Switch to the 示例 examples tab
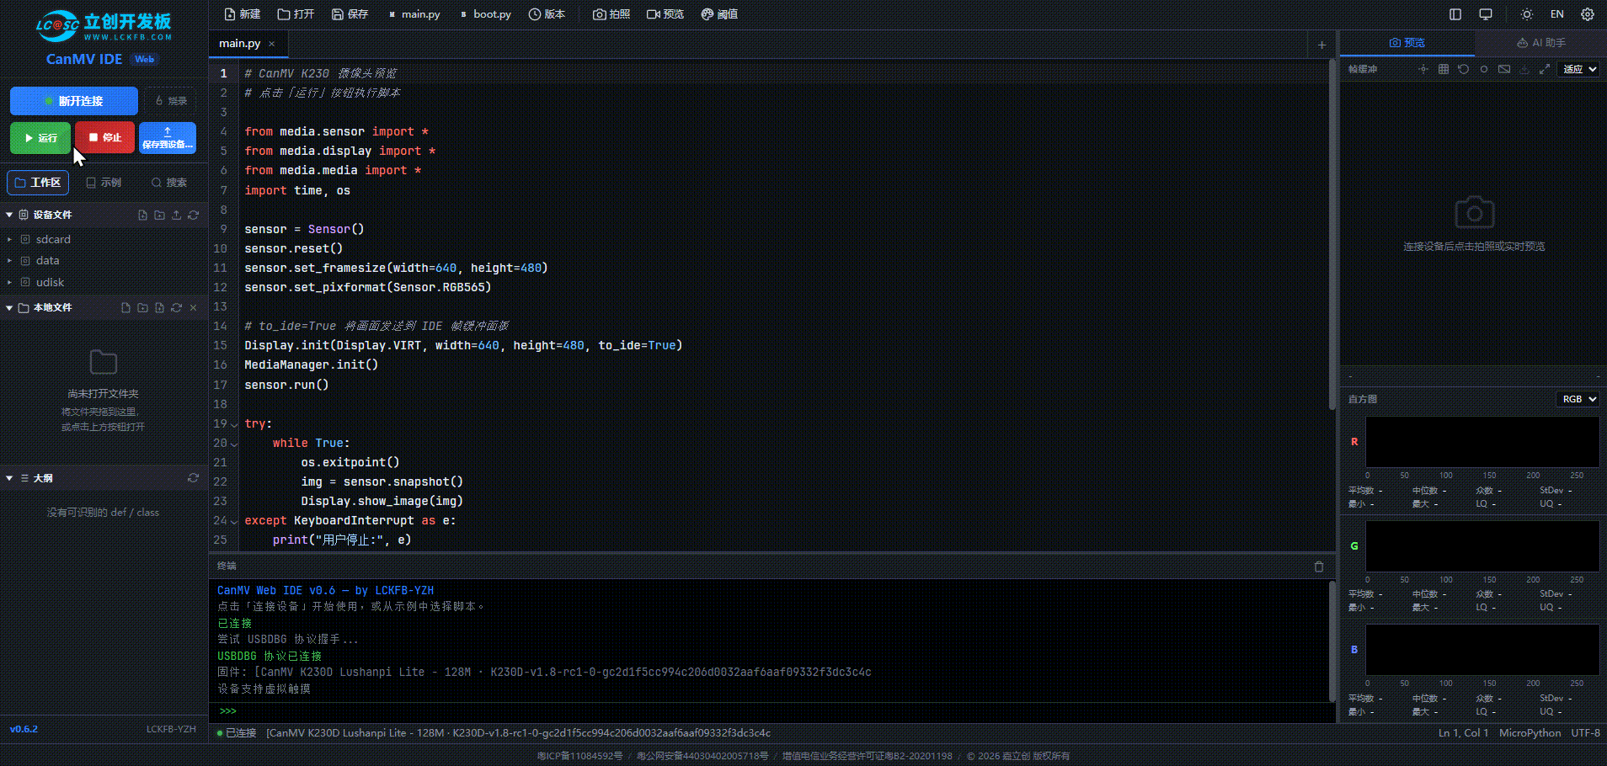Screen dimensions: 1607x766 click(x=104, y=183)
